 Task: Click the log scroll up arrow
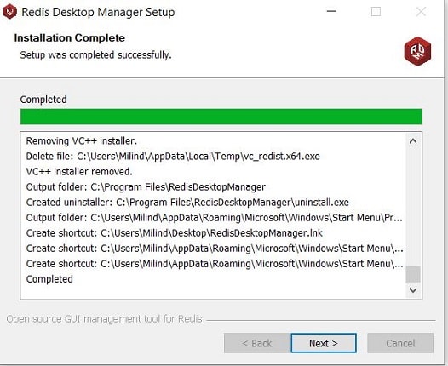[x=413, y=141]
